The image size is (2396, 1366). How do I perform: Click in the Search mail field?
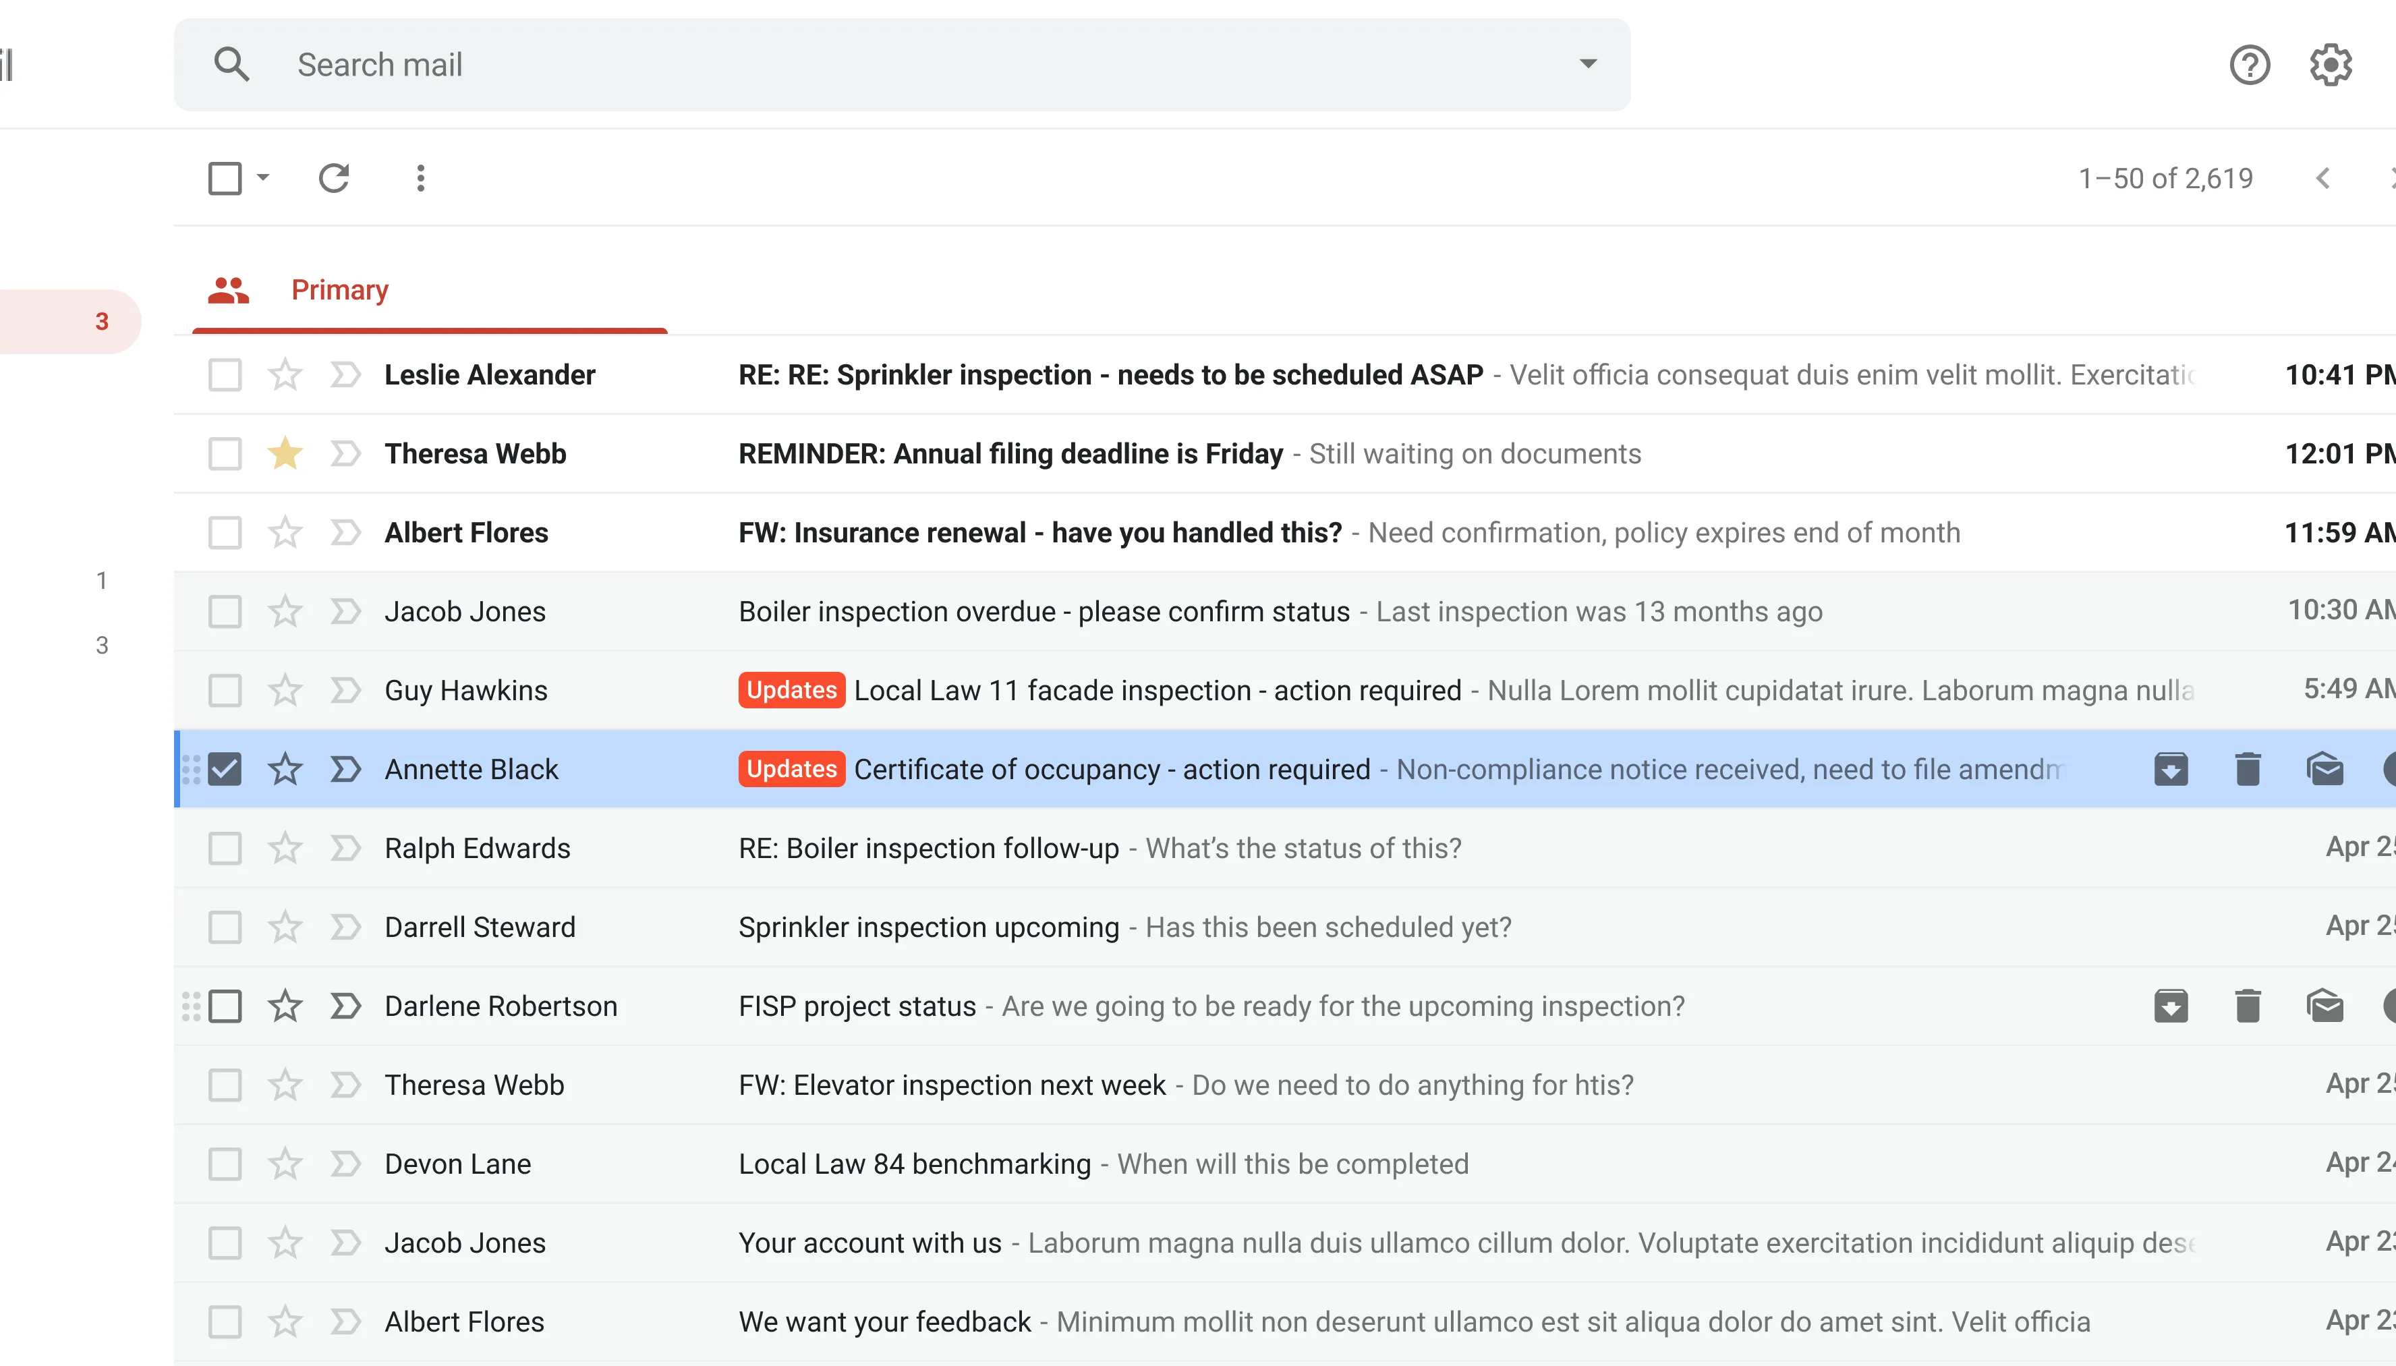click(845, 65)
